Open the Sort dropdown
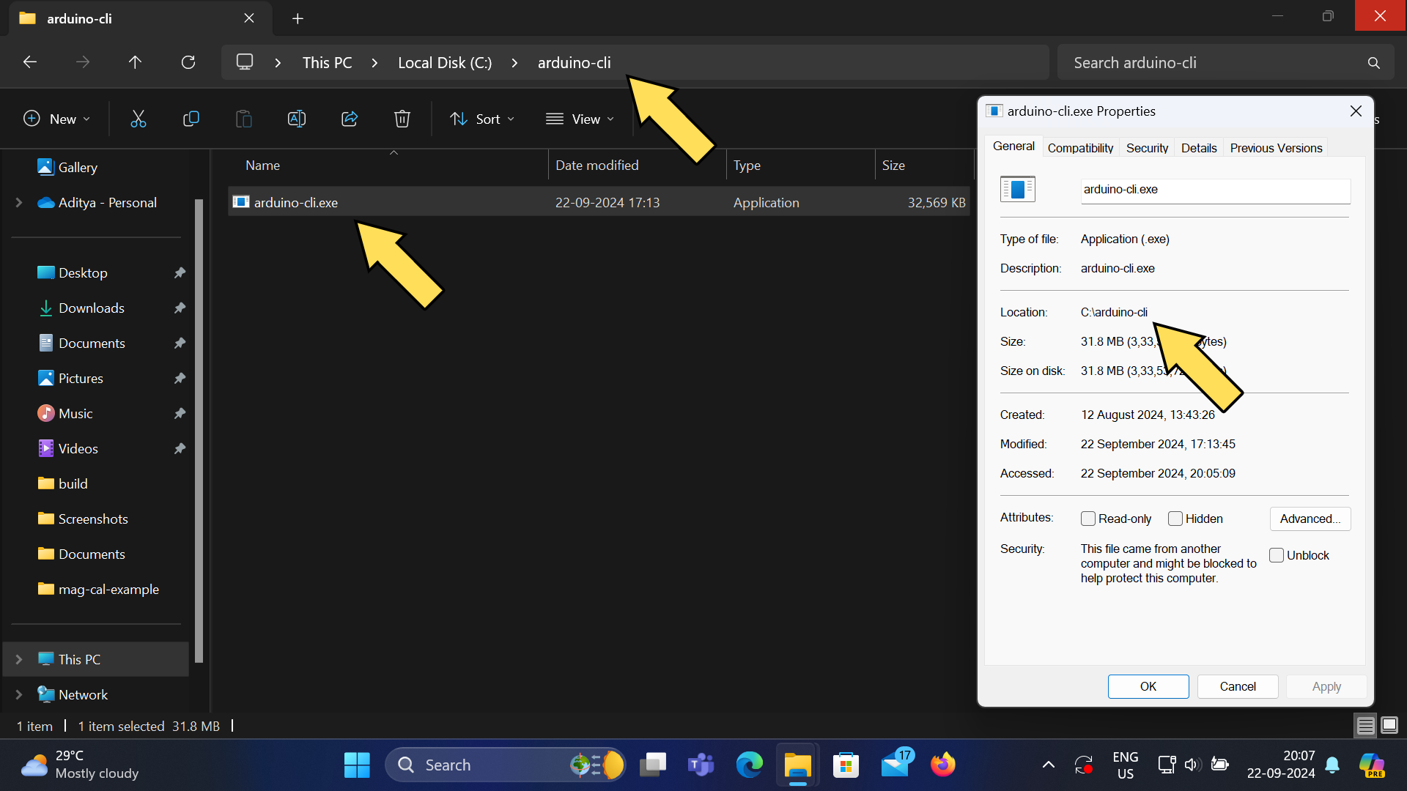Image resolution: width=1407 pixels, height=791 pixels. tap(482, 119)
